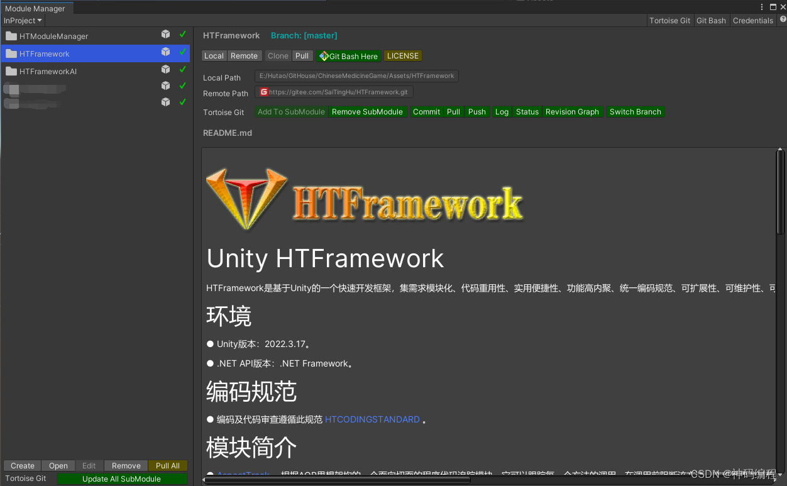Click the greyed-out Clone button
This screenshot has width=787, height=486.
tap(278, 56)
